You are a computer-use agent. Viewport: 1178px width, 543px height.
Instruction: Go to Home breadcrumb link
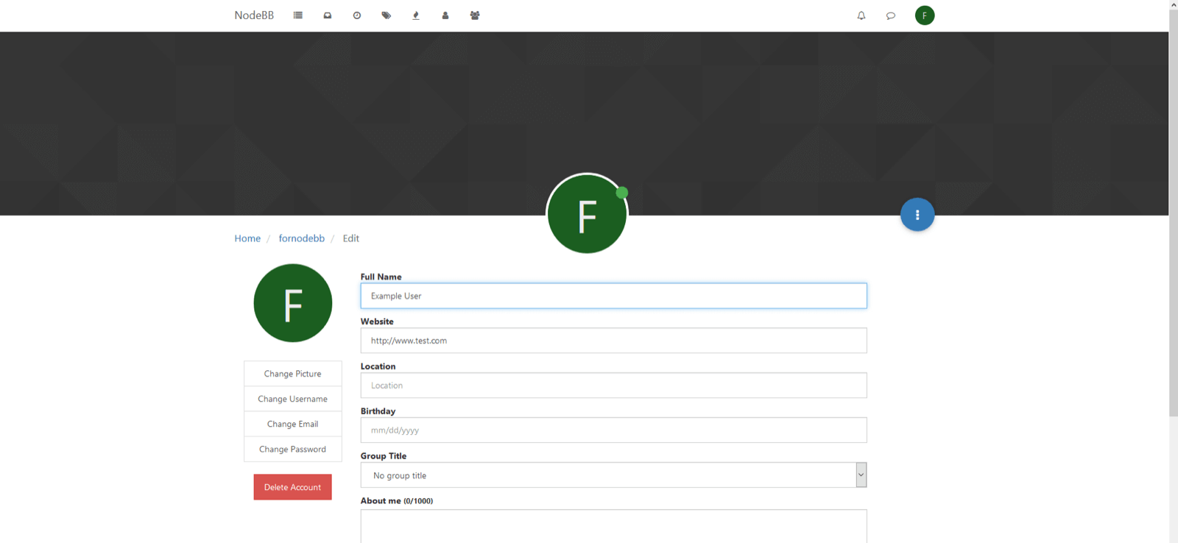(x=247, y=238)
